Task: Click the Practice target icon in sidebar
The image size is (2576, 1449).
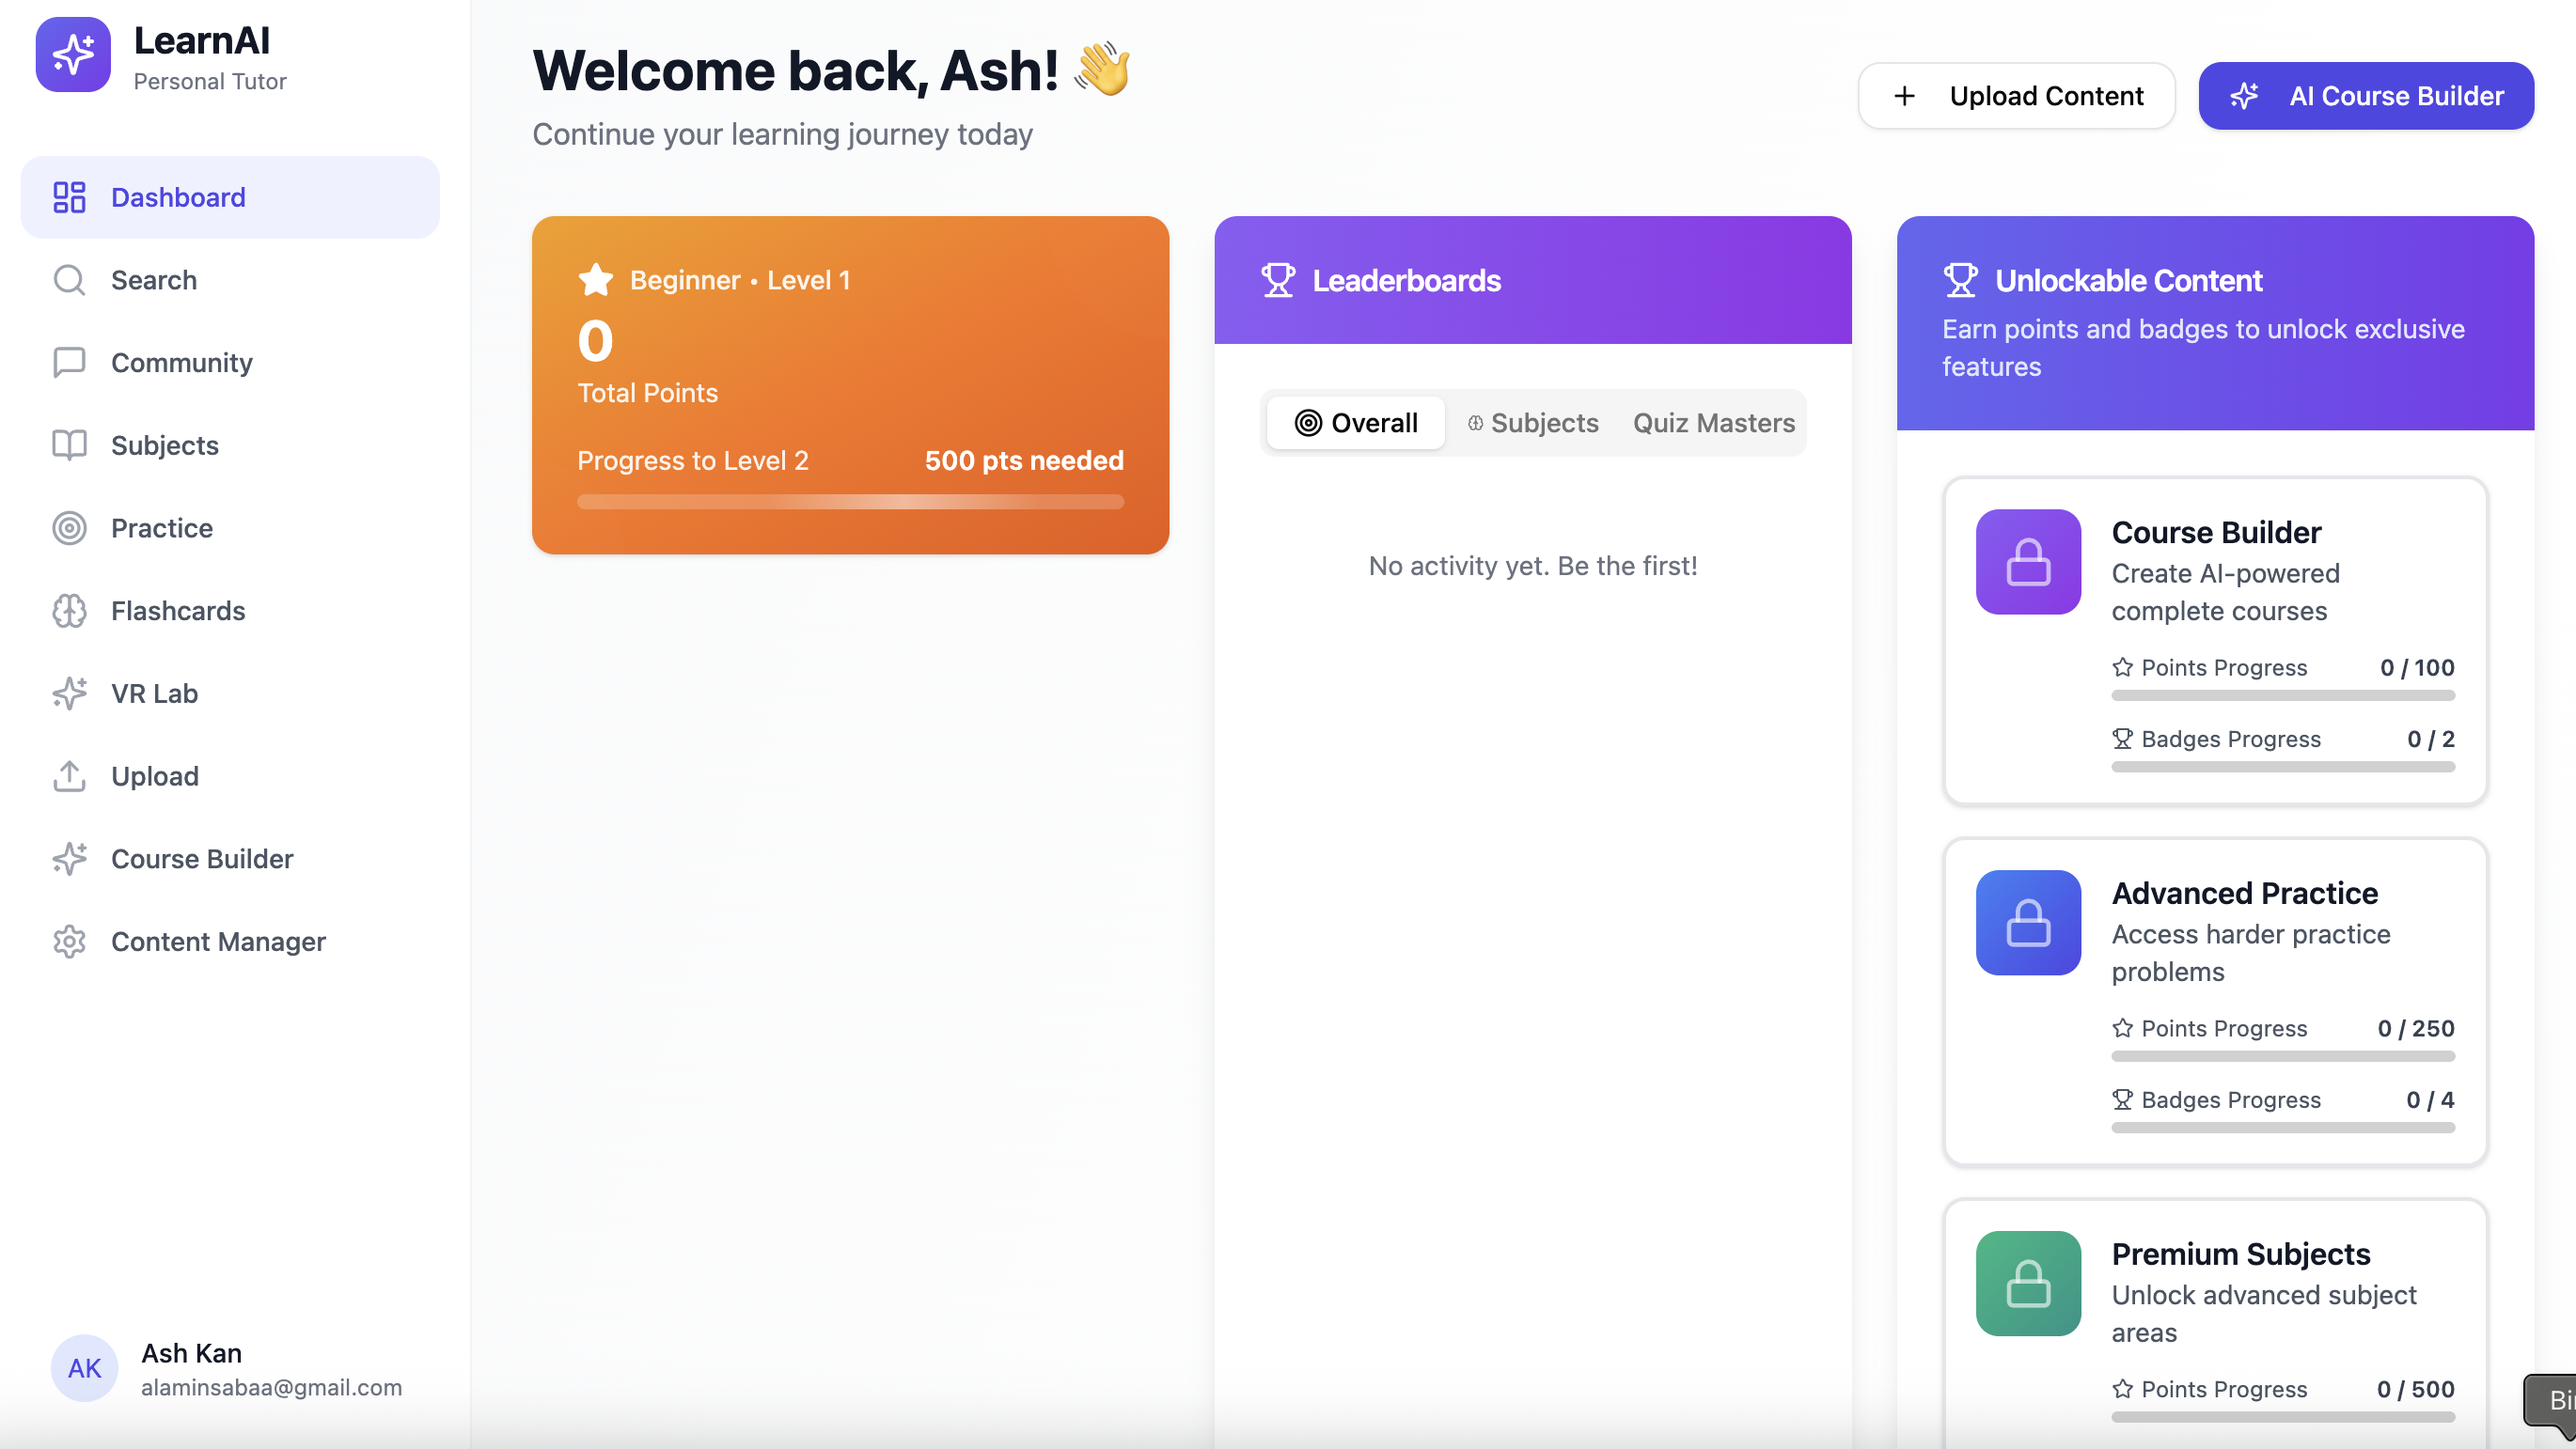Action: [x=69, y=528]
